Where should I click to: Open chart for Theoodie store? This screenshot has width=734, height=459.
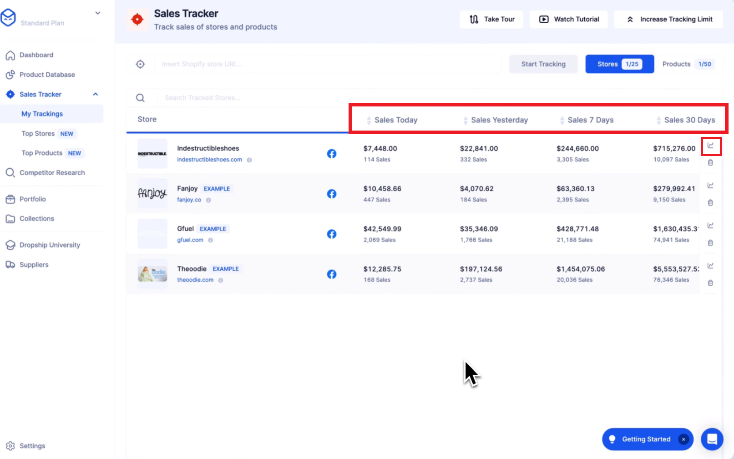pyautogui.click(x=710, y=266)
